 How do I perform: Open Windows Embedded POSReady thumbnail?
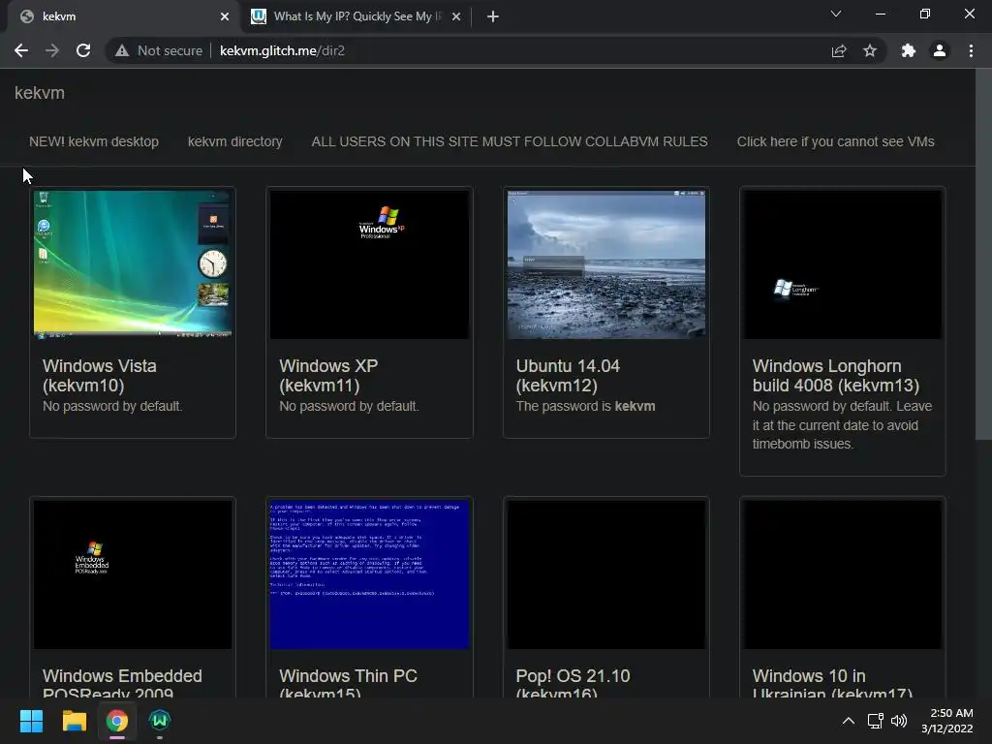133,574
